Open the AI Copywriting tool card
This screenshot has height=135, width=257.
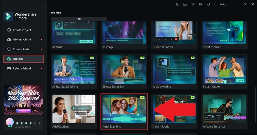click(174, 72)
